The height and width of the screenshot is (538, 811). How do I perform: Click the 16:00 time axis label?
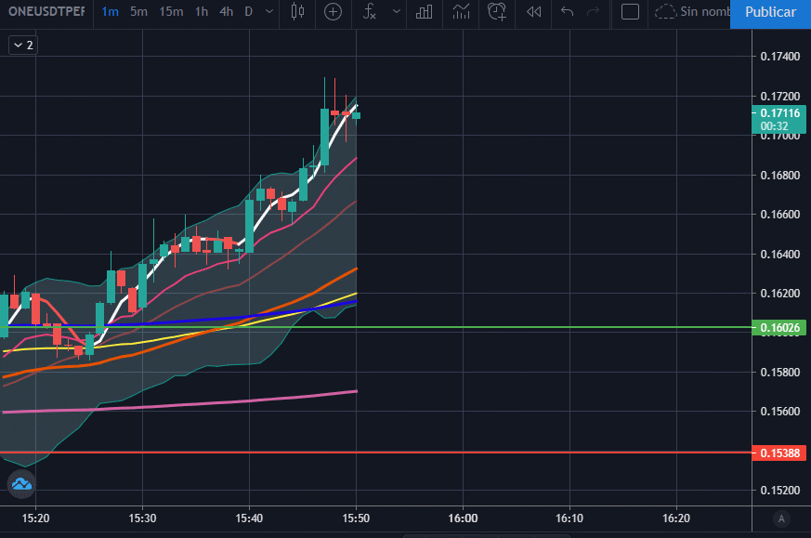(x=463, y=518)
